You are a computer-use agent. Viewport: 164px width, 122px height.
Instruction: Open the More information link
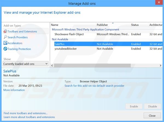(14, 90)
